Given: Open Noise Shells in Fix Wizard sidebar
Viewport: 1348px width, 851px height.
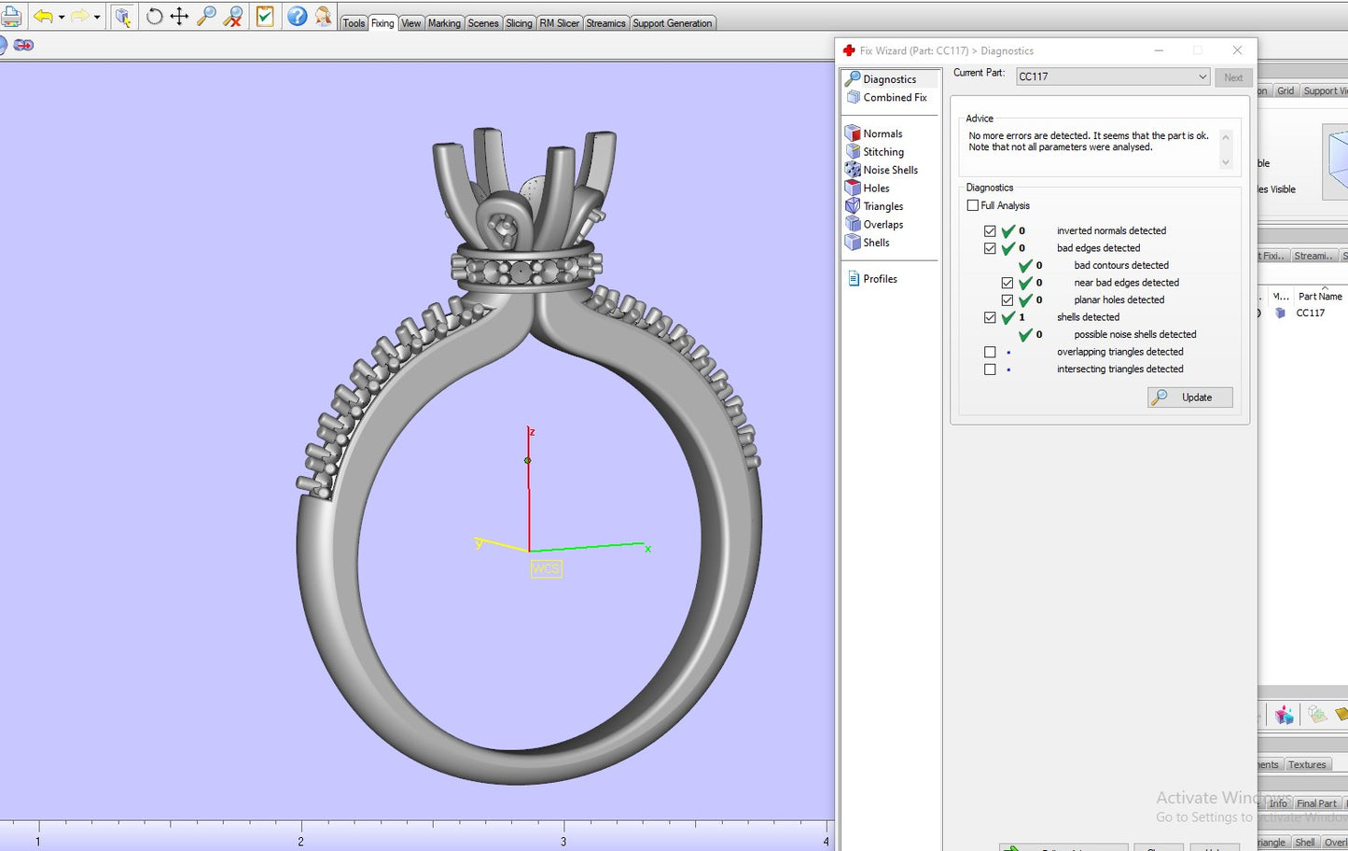Looking at the screenshot, I should coord(890,170).
